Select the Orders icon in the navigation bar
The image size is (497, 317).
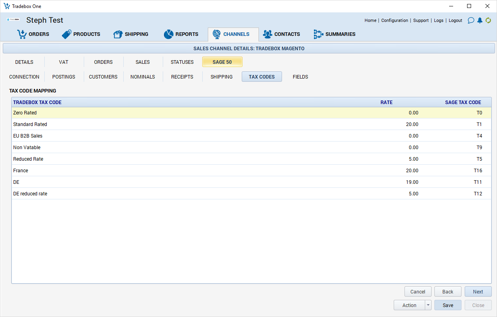tap(22, 34)
